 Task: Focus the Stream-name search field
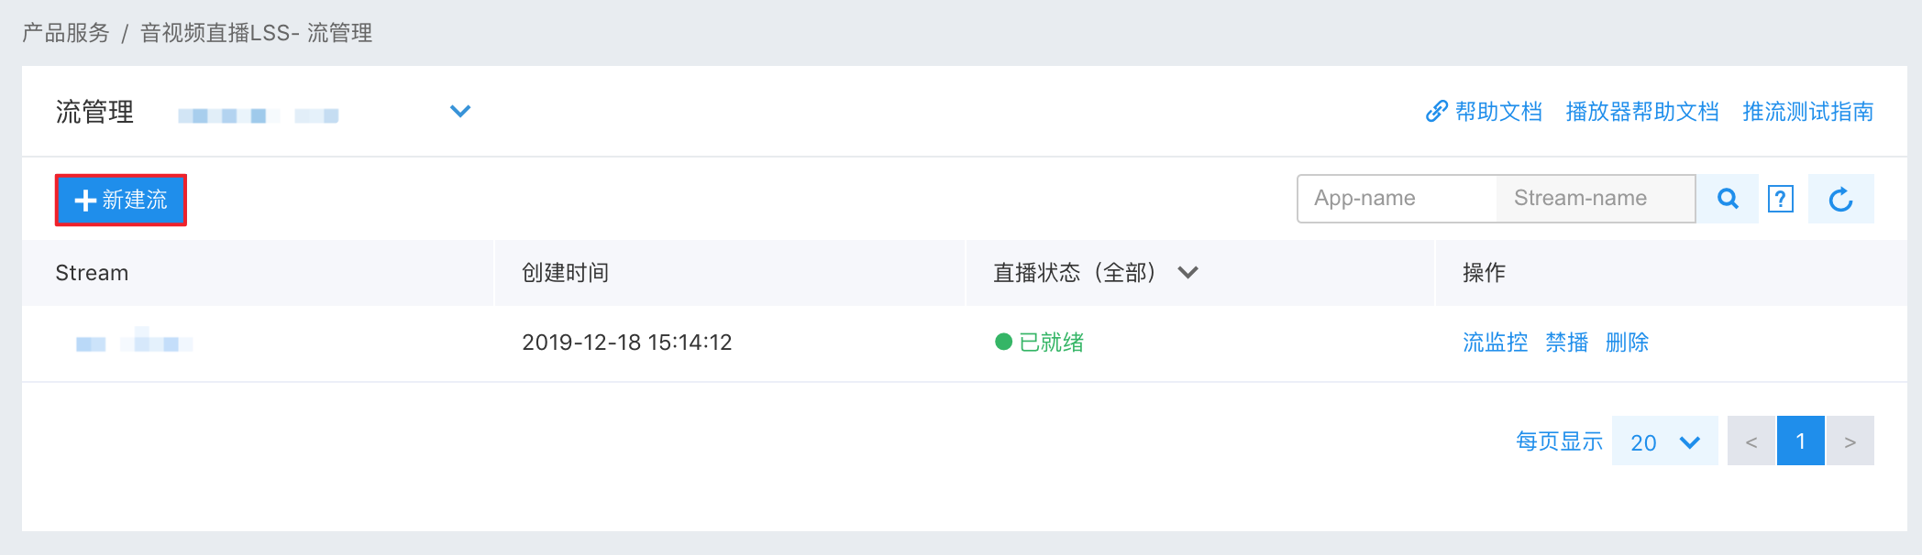(x=1596, y=199)
